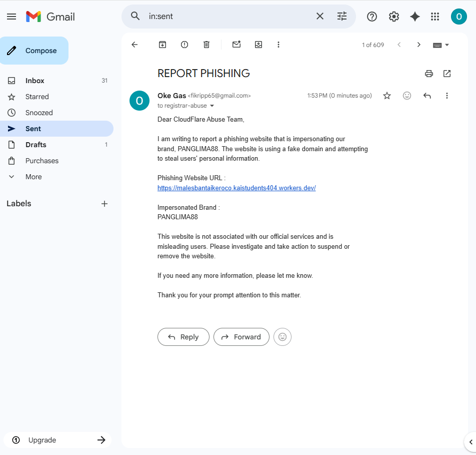Open the email in a new window
This screenshot has height=455, width=476.
(x=447, y=74)
